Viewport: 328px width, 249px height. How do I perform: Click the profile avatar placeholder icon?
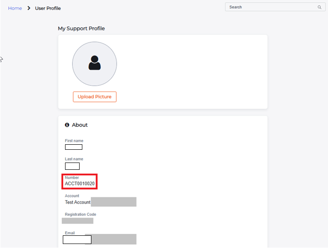95,63
